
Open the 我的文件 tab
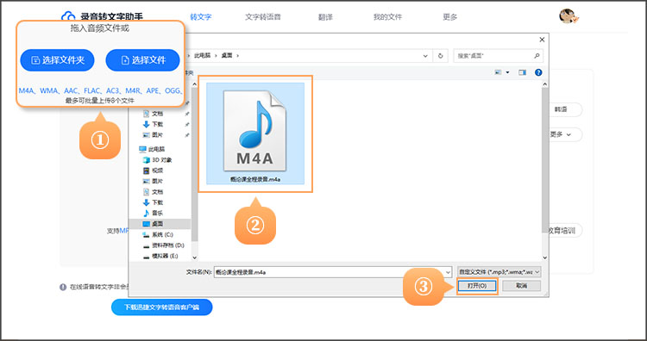pyautogui.click(x=387, y=17)
